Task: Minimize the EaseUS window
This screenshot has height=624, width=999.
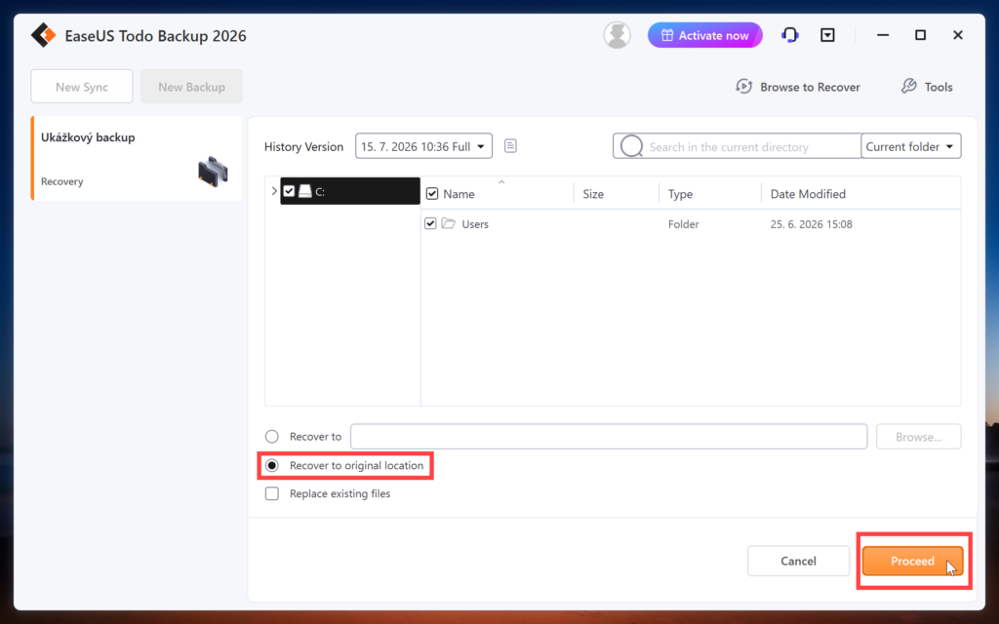Action: (x=882, y=35)
